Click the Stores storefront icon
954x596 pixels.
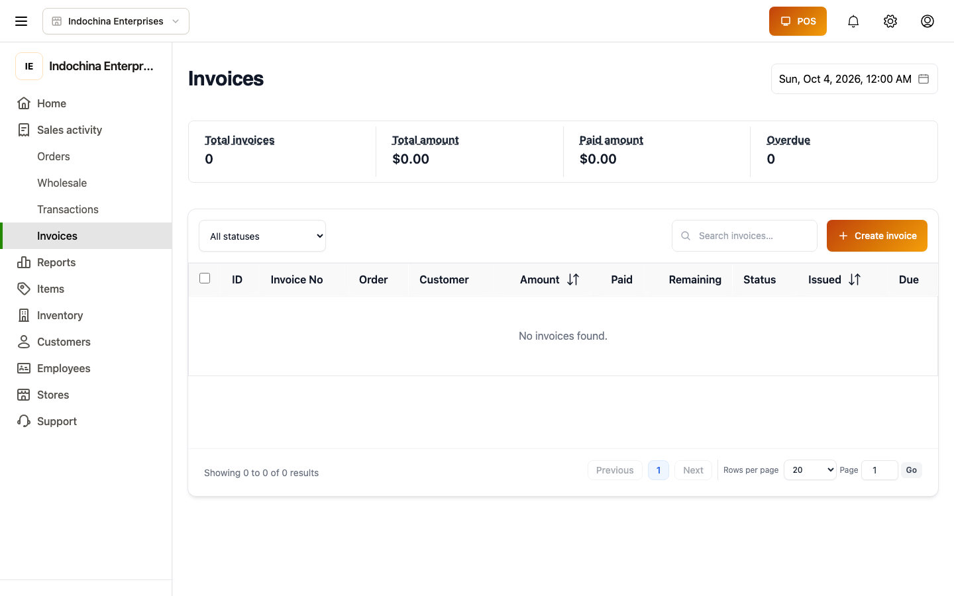coord(24,395)
